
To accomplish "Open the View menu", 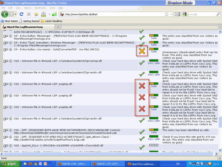I will [18, 8].
